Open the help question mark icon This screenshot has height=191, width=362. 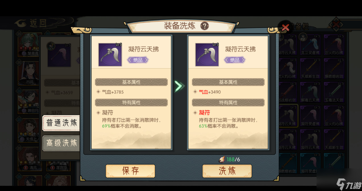coord(204,26)
